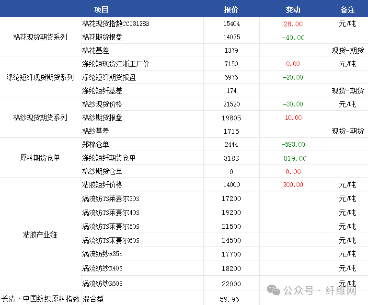Click the green change value -30.00
The width and height of the screenshot is (368, 305).
click(293, 104)
